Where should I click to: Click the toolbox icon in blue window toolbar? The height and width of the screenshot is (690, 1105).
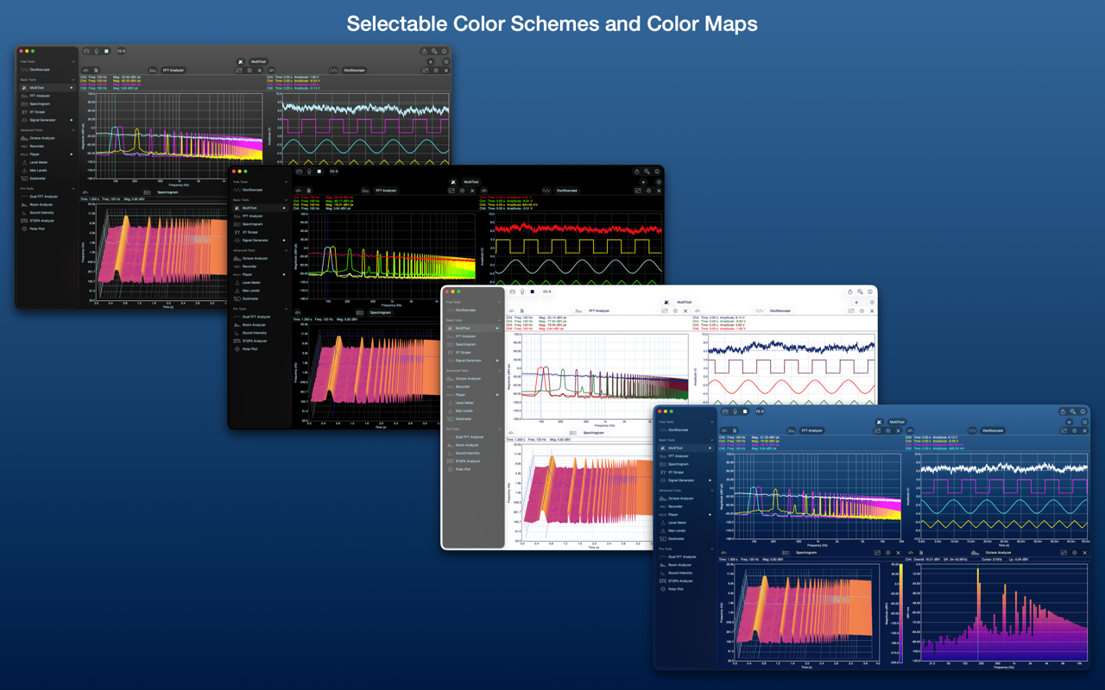(725, 411)
